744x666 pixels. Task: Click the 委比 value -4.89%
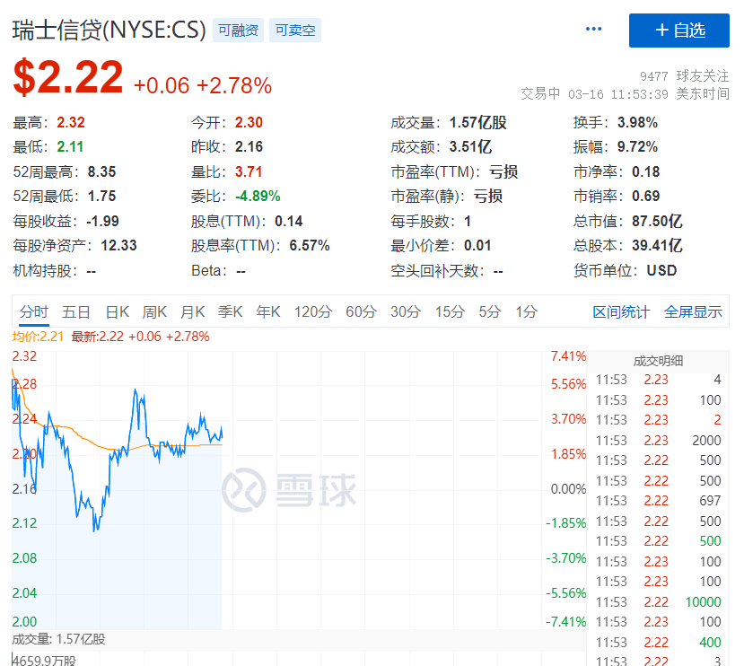click(x=258, y=196)
